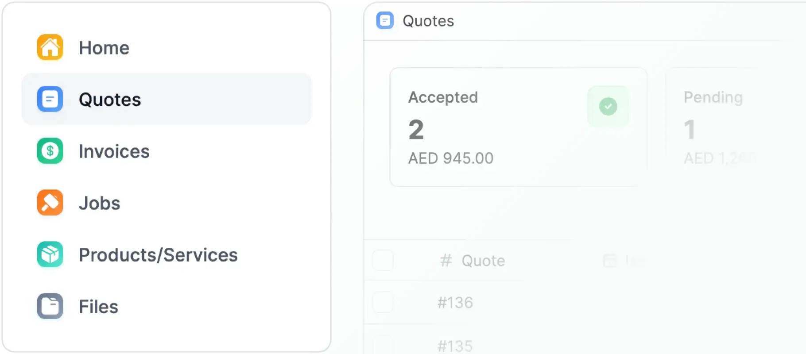Click the green checkmark on Accepted card
The height and width of the screenshot is (354, 806).
coord(608,106)
